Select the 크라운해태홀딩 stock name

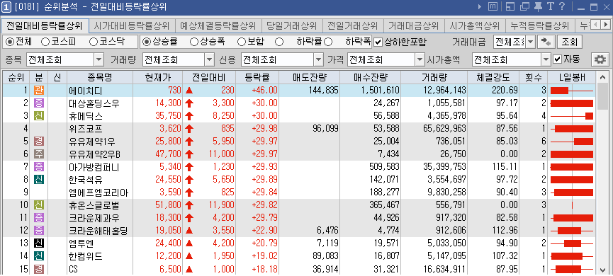click(98, 231)
